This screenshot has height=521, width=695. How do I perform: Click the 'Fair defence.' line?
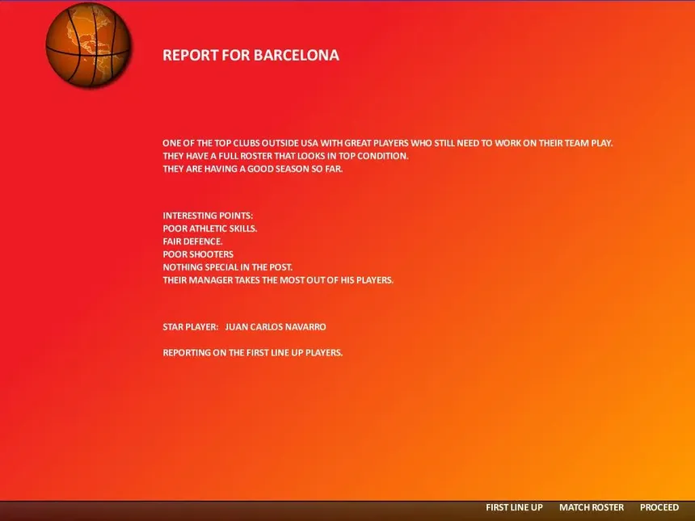pos(192,242)
